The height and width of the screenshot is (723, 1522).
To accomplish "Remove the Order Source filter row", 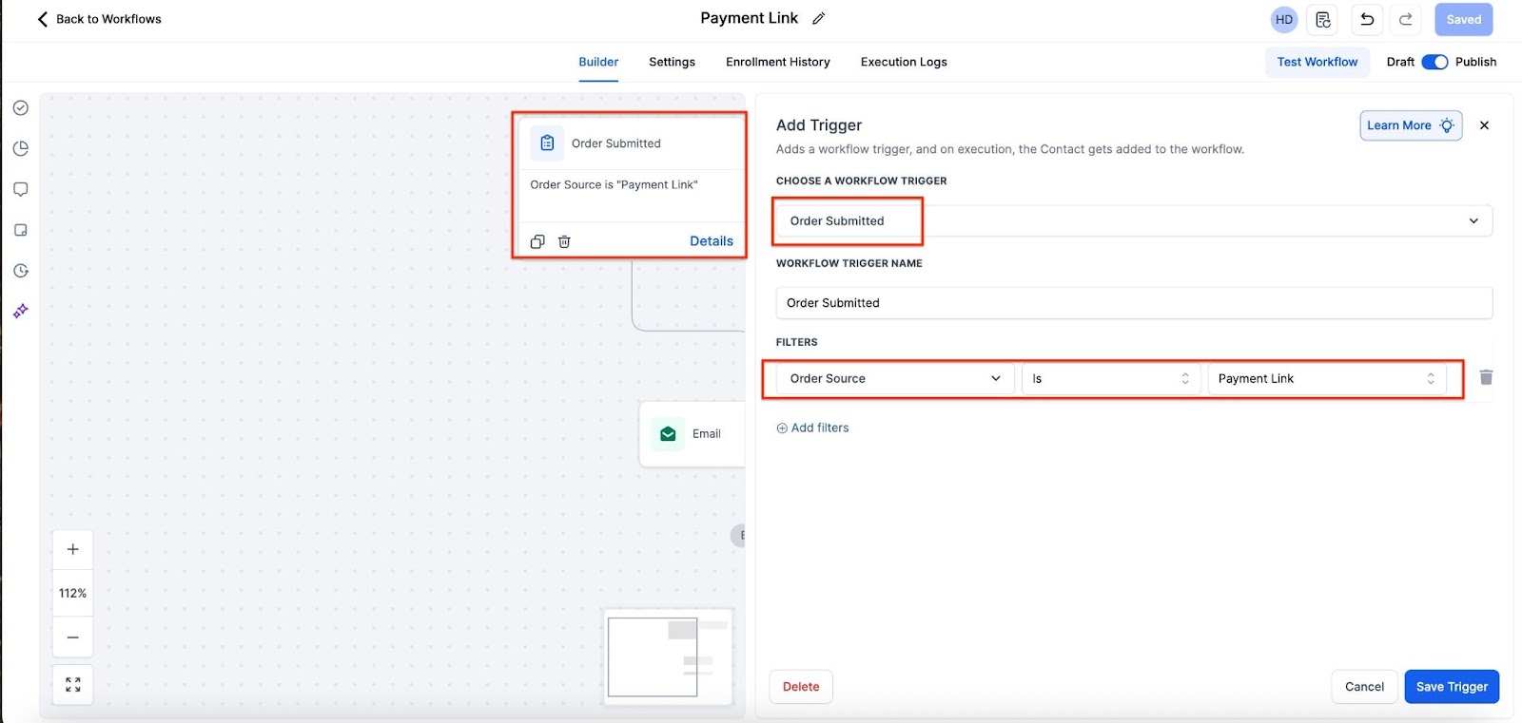I will coord(1485,378).
